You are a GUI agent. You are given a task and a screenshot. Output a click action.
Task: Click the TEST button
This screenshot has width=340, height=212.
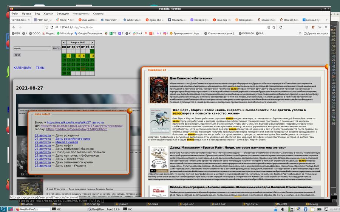point(17,55)
